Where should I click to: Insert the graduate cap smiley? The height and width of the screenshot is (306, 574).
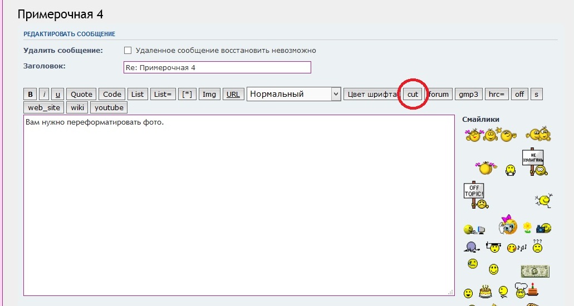493,246
